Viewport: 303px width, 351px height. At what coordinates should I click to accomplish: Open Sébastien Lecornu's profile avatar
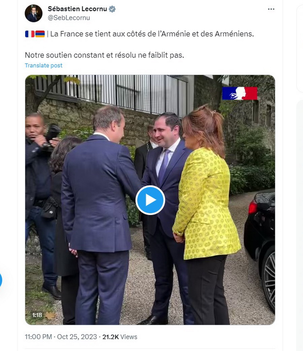(34, 13)
